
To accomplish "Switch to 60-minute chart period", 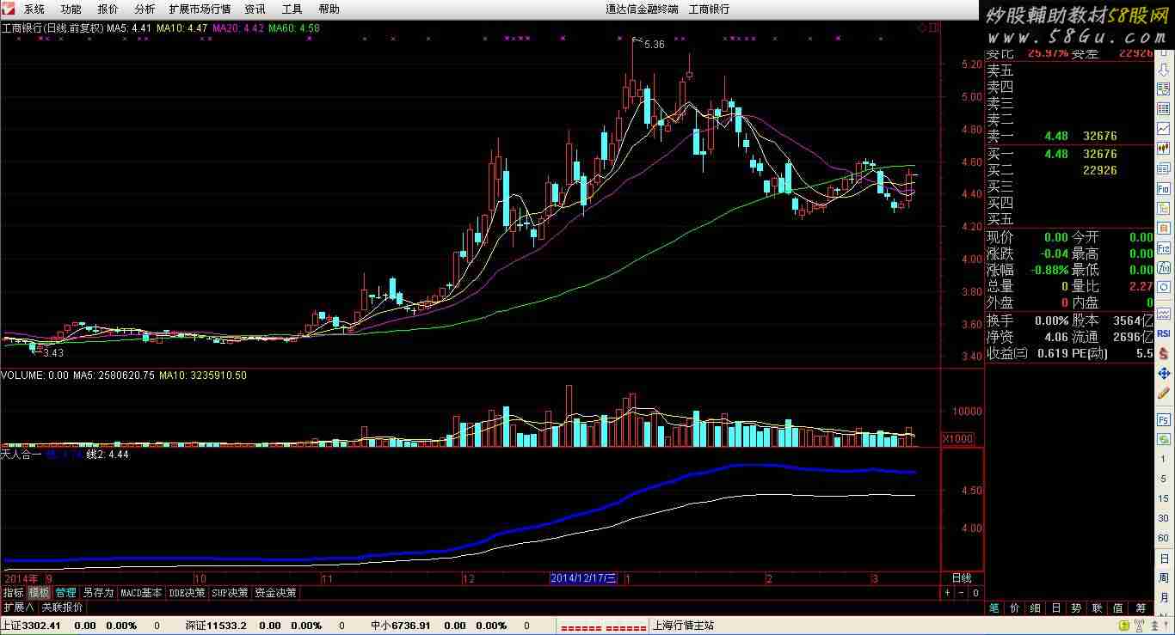I will [x=1163, y=539].
